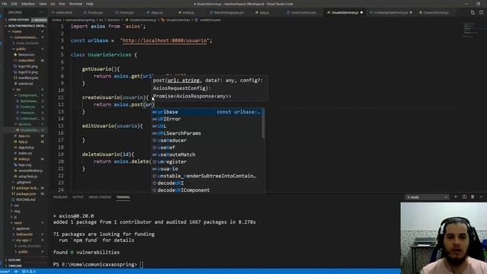
Task: Open the Edit menu
Action: (14, 4)
